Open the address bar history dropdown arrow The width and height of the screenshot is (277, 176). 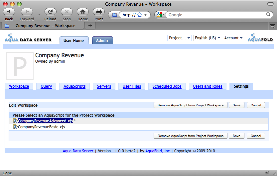coord(146,15)
